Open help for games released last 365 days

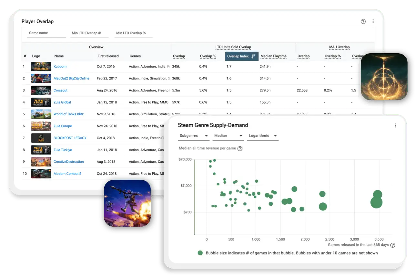point(392,245)
